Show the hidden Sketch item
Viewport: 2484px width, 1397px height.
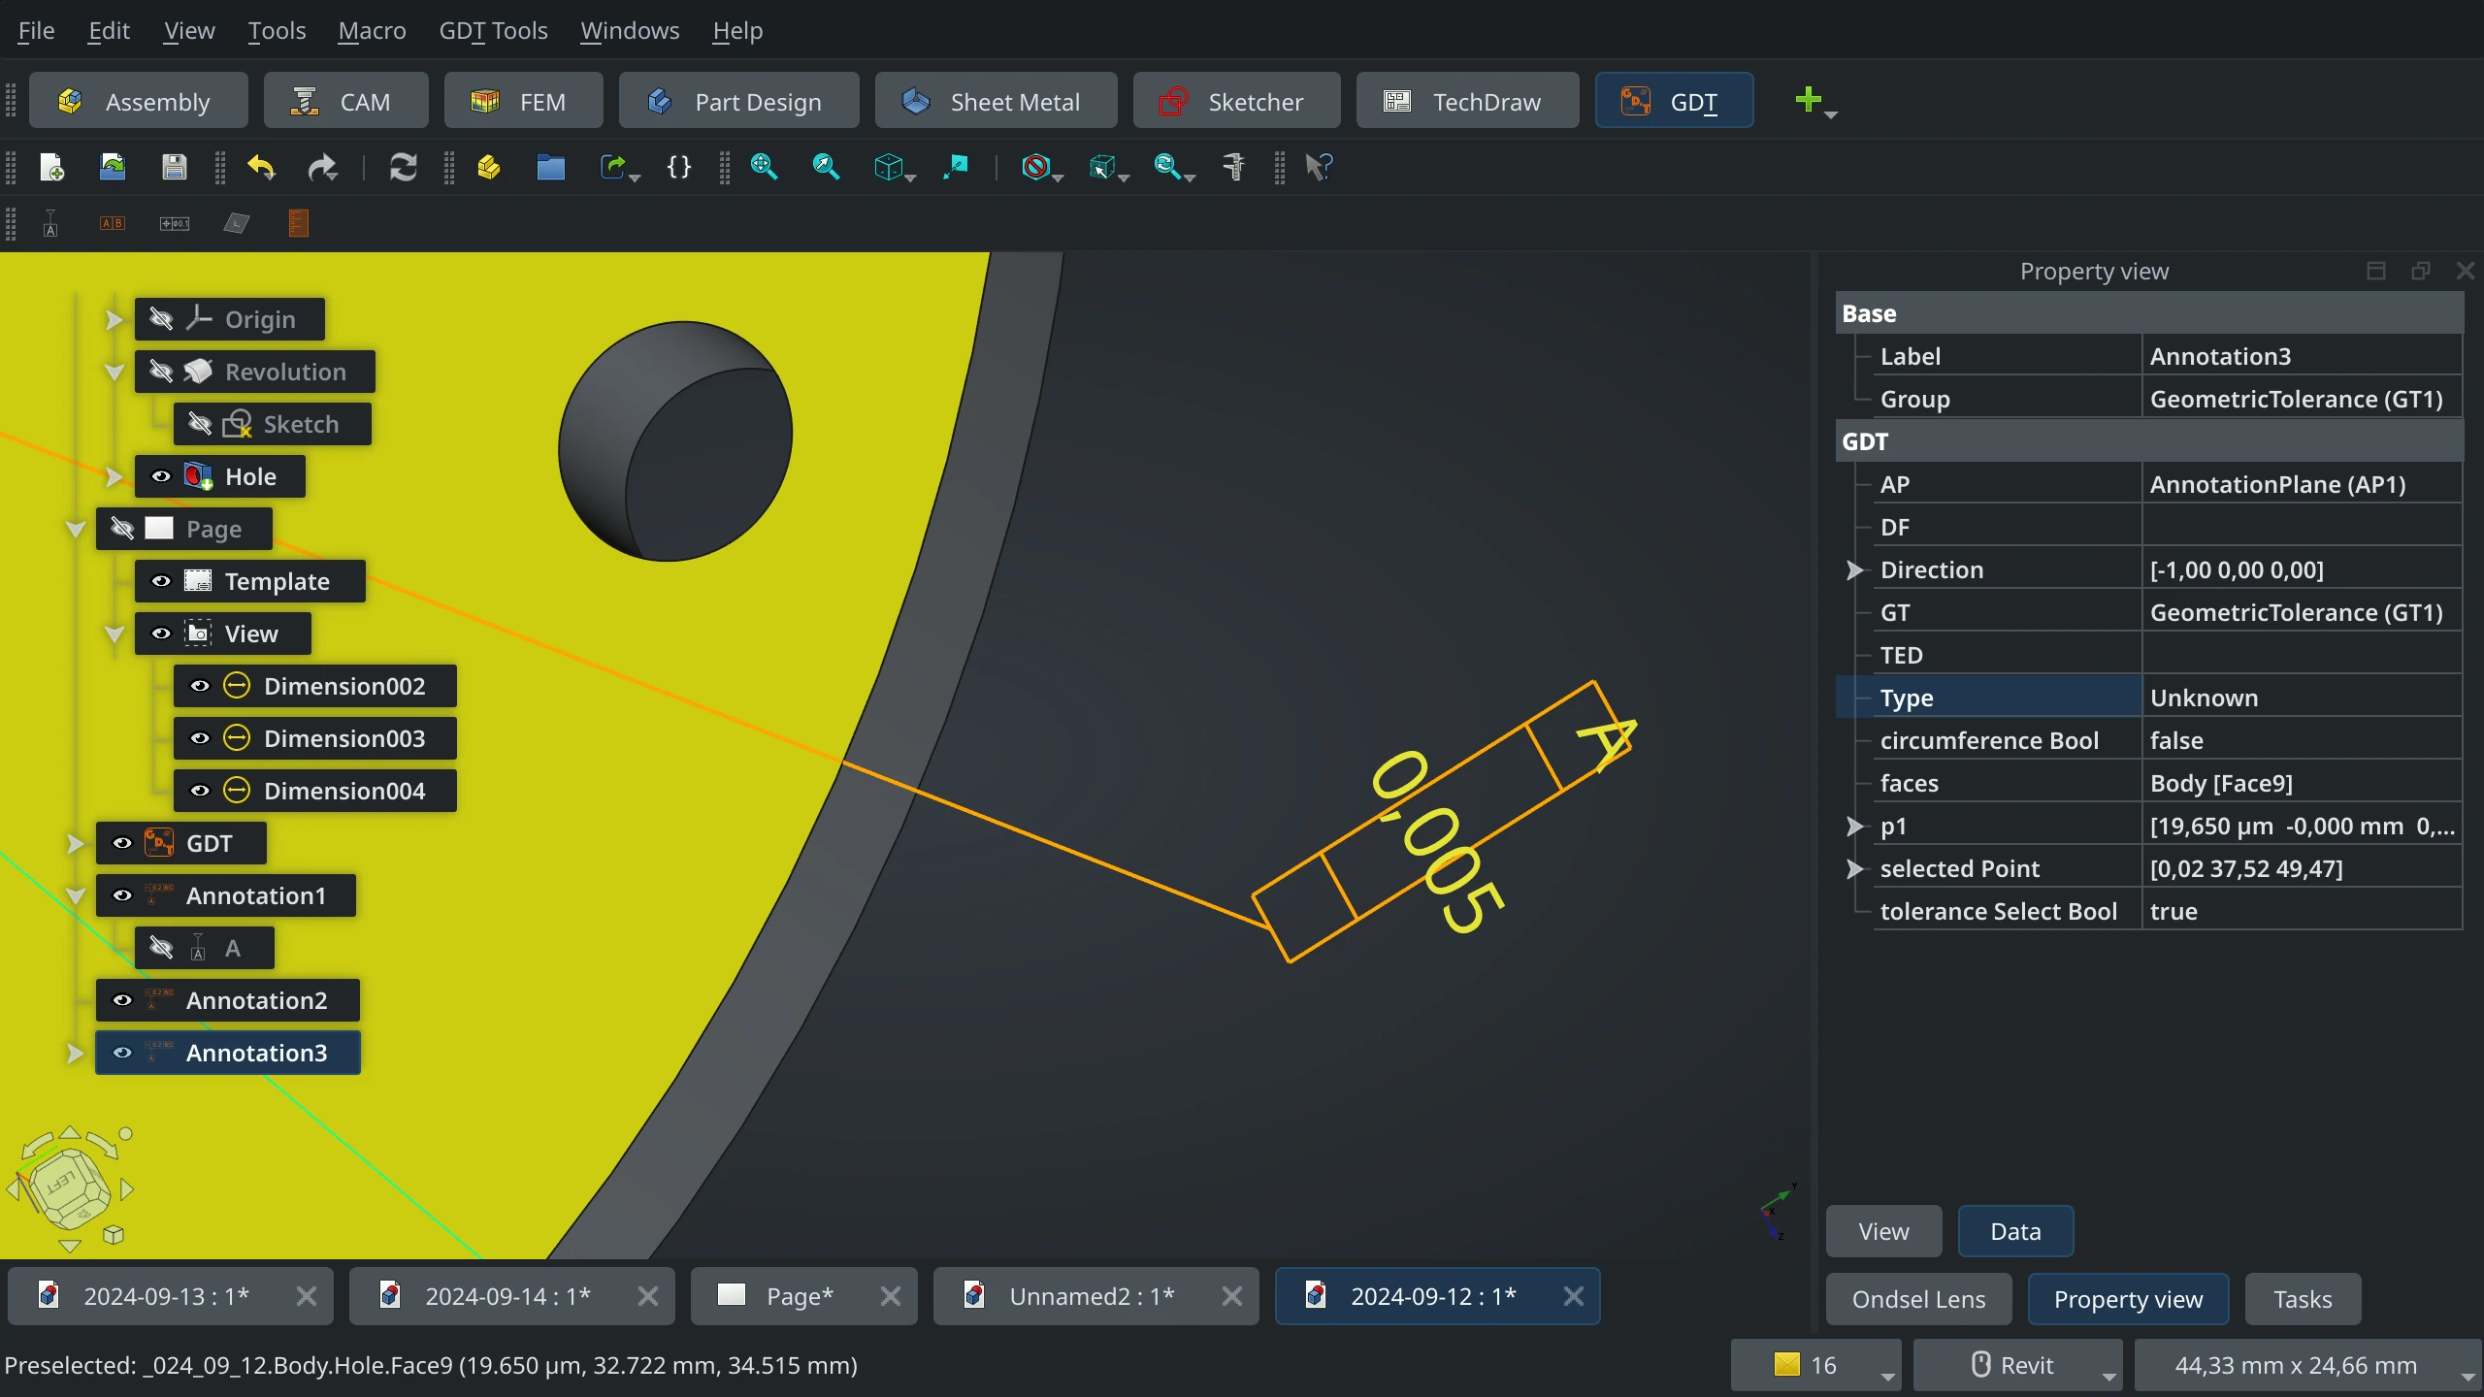[200, 424]
